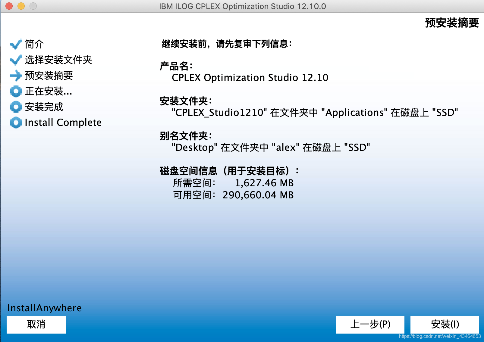Click the available space value 290,660.04 MB

[258, 195]
